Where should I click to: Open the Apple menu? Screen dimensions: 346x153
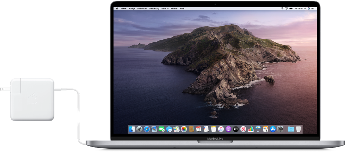point(117,8)
